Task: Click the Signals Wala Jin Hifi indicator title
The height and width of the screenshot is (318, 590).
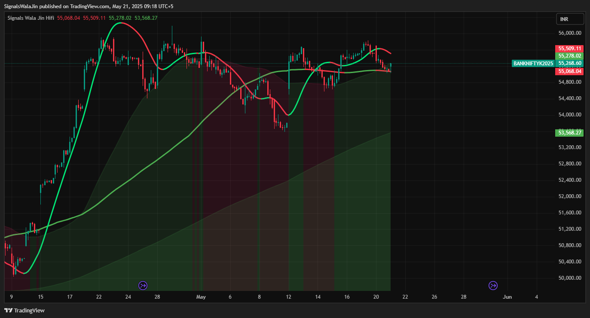Action: click(x=31, y=18)
